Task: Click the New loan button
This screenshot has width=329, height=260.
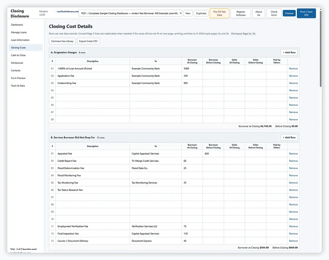Action: [x=188, y=13]
